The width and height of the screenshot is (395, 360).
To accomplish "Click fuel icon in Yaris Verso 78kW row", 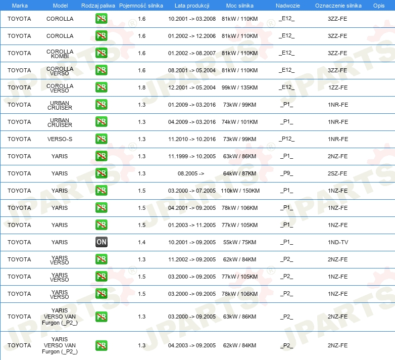I will [101, 293].
